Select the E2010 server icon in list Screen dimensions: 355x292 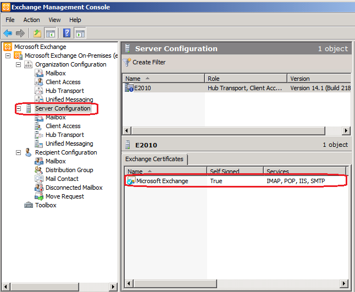(129, 87)
